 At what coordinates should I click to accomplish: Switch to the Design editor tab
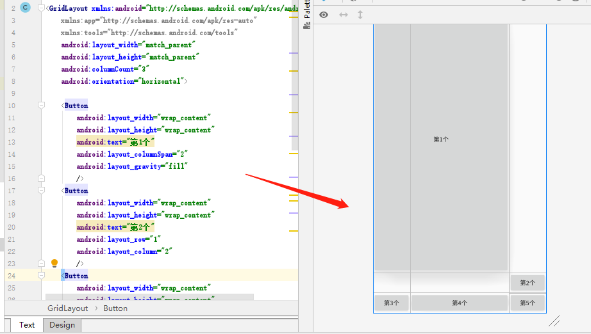[62, 325]
